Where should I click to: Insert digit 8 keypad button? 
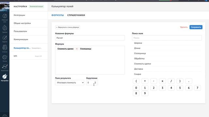136,93
